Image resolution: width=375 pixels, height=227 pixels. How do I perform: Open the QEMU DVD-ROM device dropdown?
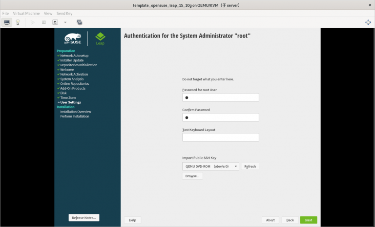(x=210, y=167)
